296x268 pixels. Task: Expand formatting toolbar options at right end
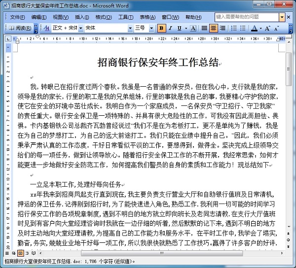coord(291,28)
